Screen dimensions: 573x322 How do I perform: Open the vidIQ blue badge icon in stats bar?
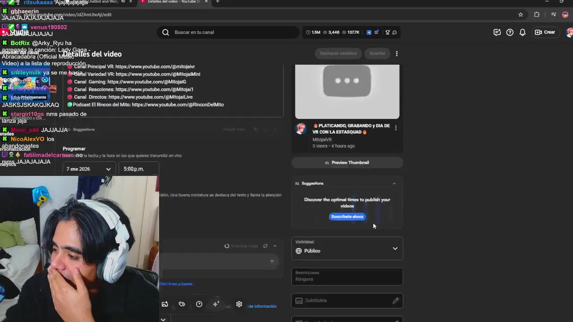click(x=369, y=32)
